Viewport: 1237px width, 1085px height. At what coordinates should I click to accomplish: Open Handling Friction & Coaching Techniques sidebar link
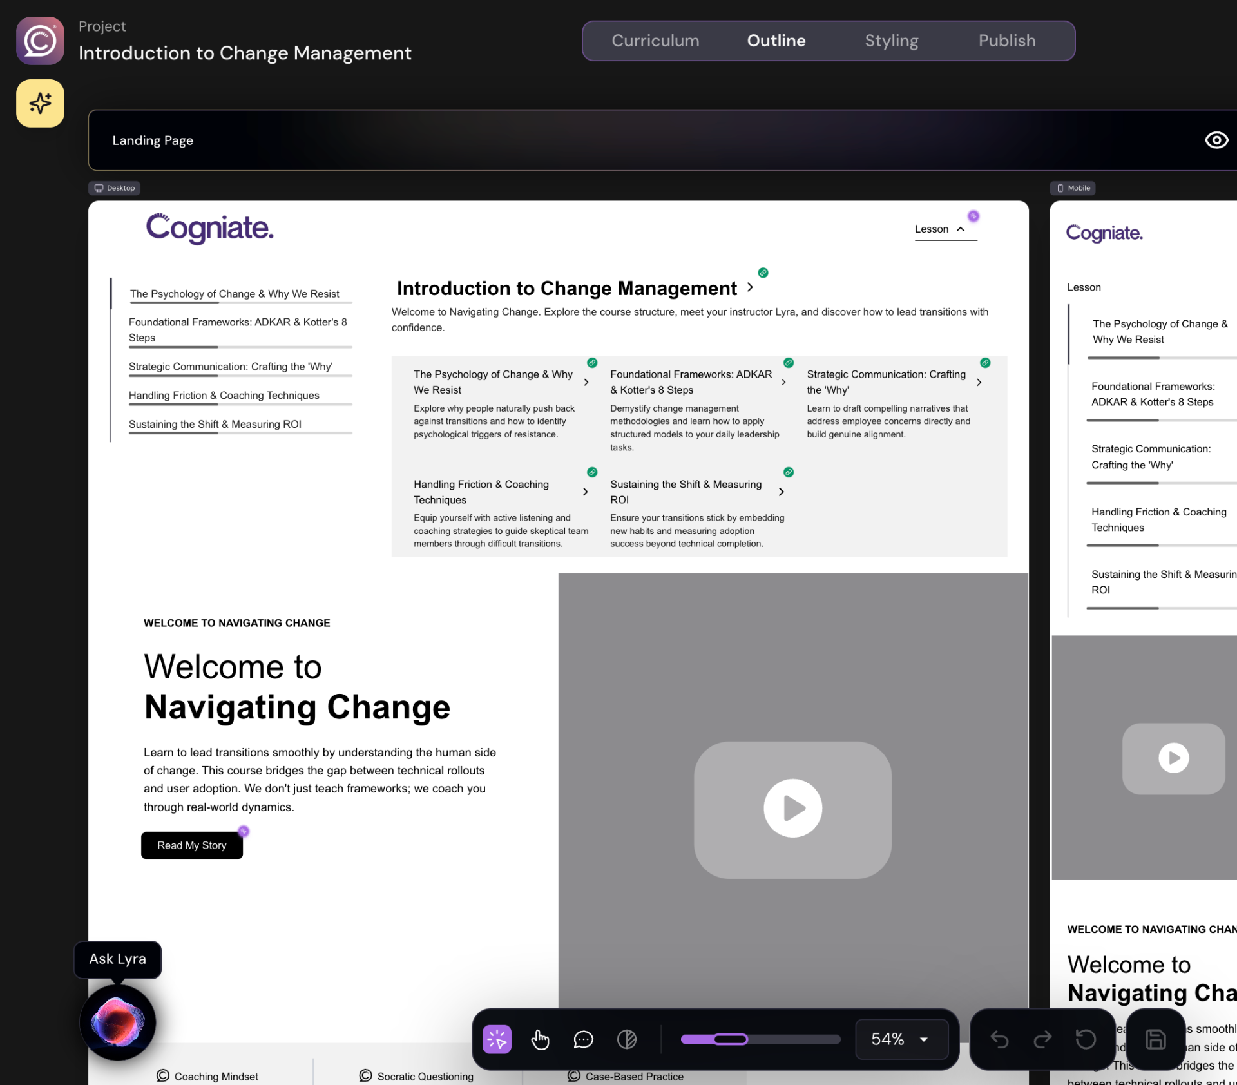pyautogui.click(x=224, y=396)
